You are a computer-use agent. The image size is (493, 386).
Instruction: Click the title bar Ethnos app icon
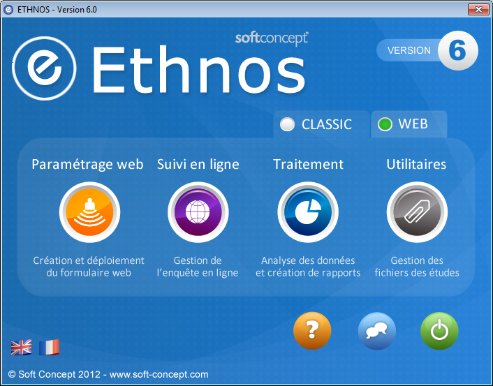(x=8, y=10)
